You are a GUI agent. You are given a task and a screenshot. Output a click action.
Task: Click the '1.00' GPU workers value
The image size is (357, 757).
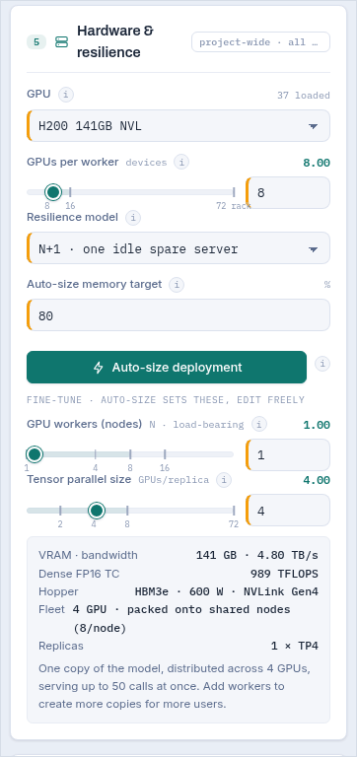(317, 426)
